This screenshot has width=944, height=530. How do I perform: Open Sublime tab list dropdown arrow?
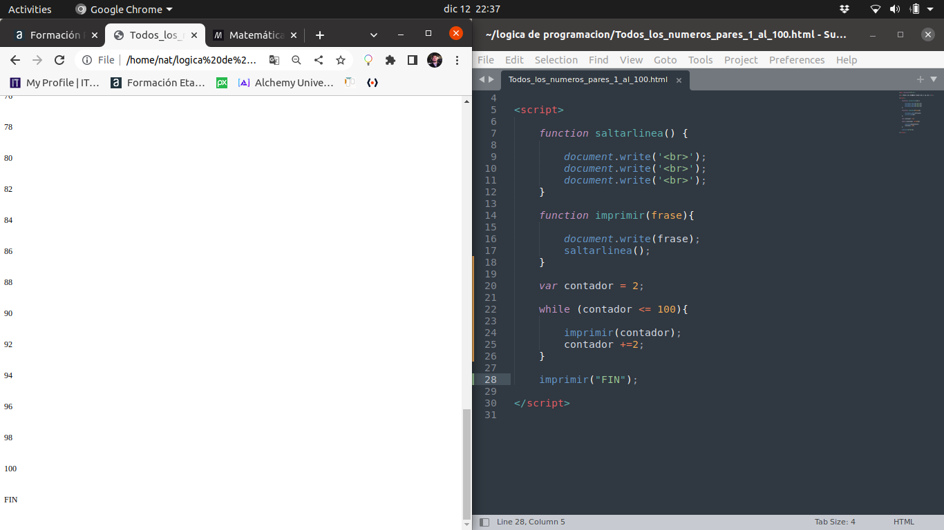[x=934, y=79]
